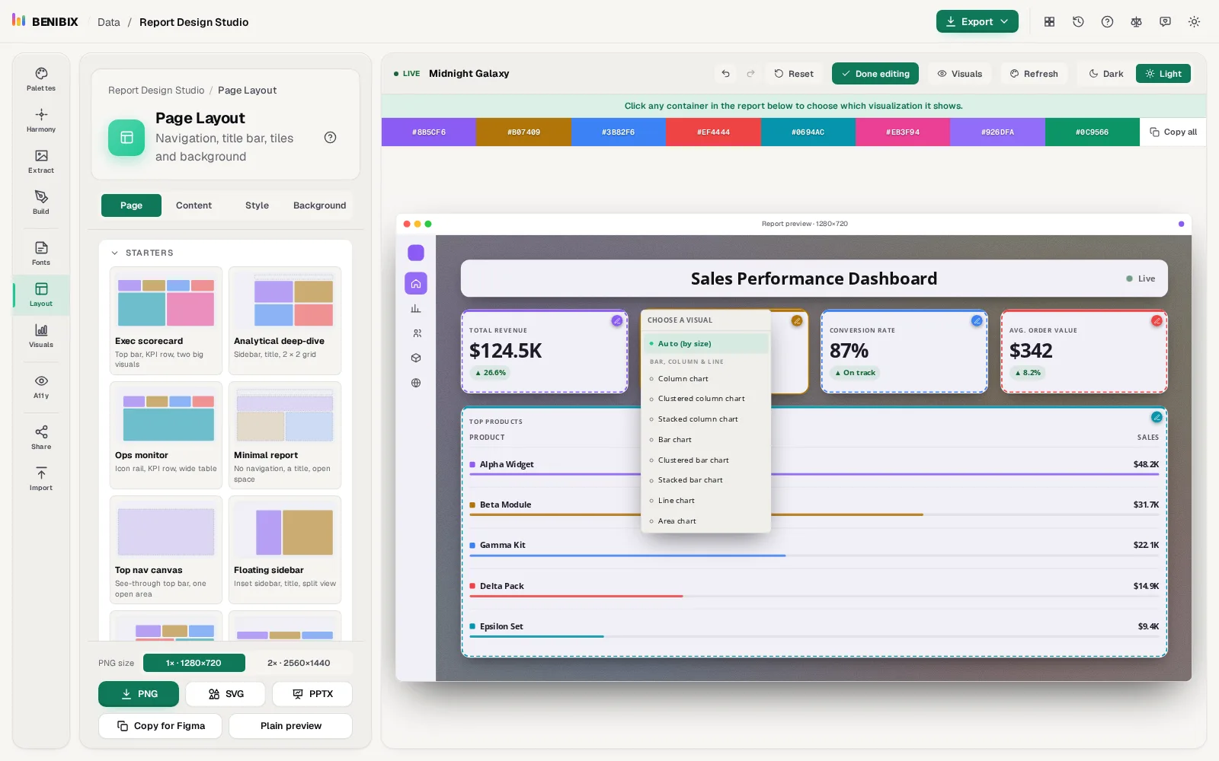This screenshot has width=1219, height=761.
Task: Click the redo arrow in report toolbar
Action: point(750,74)
